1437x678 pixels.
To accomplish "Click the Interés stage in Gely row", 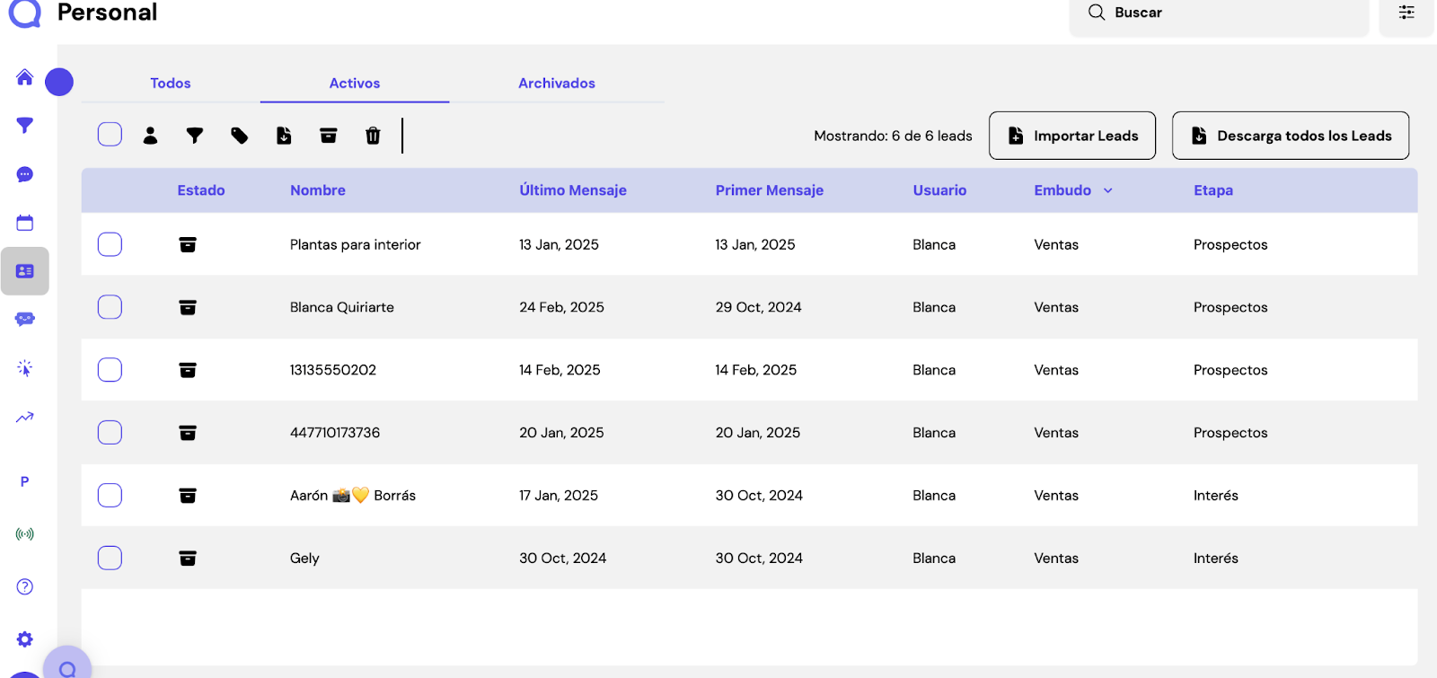I will click(1216, 559).
